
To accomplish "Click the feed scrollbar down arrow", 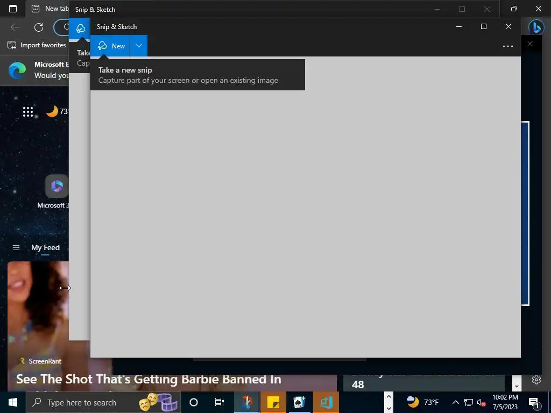I will [516, 386].
